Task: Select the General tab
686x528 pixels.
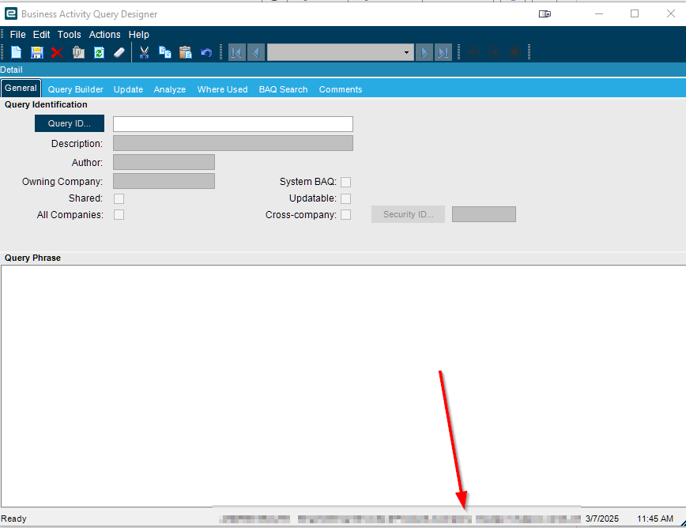Action: tap(21, 88)
